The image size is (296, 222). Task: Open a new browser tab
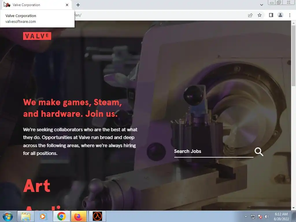pos(78,5)
